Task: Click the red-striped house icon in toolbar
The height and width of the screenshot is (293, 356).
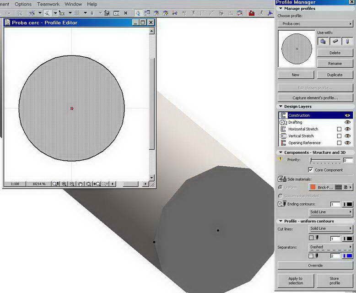Action: tap(240, 13)
